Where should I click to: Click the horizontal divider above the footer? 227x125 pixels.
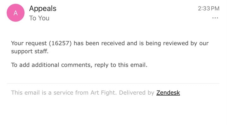113,84
